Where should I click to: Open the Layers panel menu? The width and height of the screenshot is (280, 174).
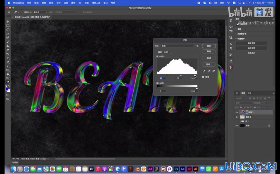(x=273, y=93)
